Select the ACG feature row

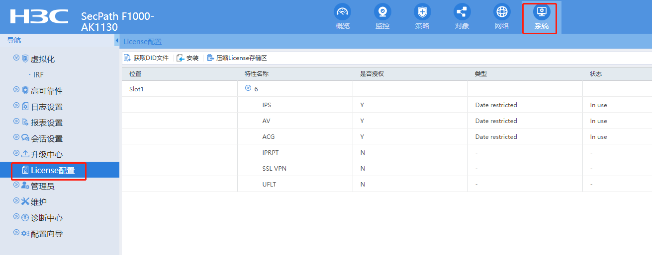click(387, 136)
